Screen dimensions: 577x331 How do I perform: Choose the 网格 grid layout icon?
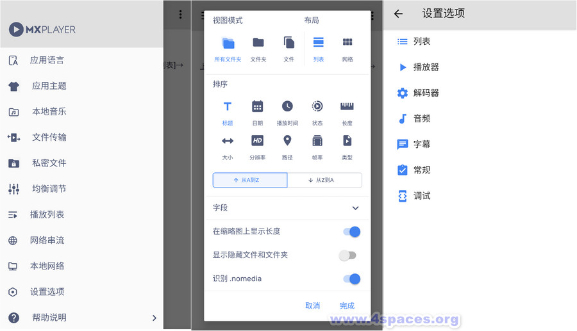point(347,43)
